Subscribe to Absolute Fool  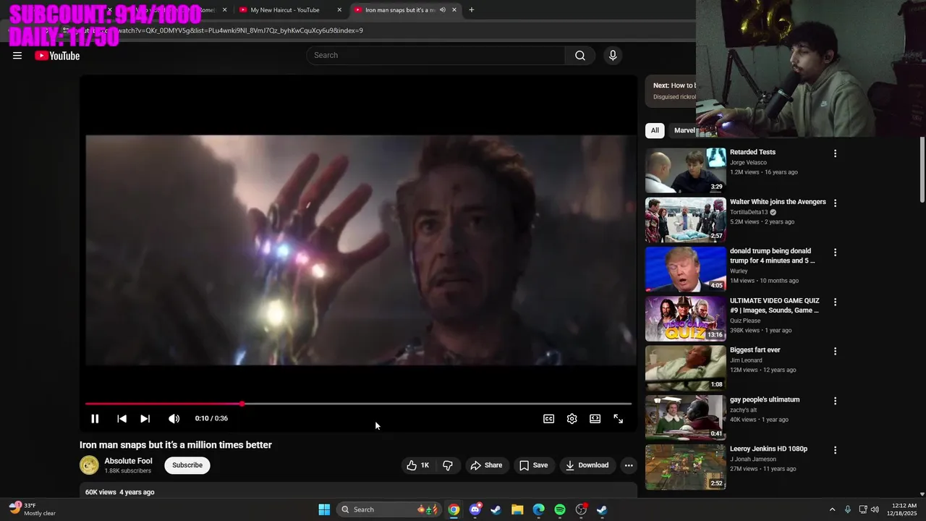187,465
